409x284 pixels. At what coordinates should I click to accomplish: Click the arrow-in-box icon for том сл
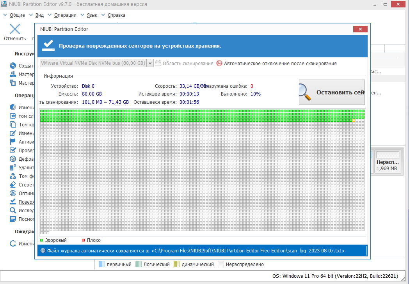coord(13,116)
